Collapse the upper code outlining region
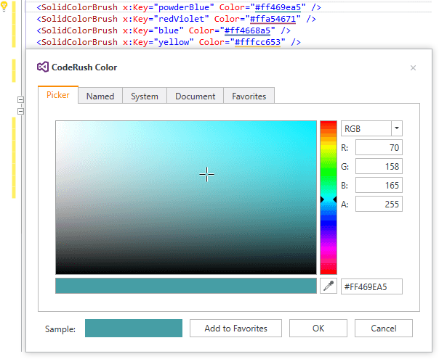439x359 pixels. coord(21,99)
